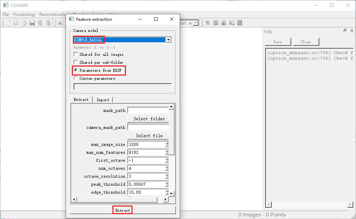The image size is (356, 219).
Task: Click the mask_path input field
Action: tap(148, 111)
